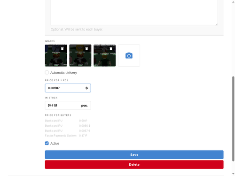This screenshot has width=235, height=176.
Task: Click the scrollbar up arrow
Action: click(x=233, y=2)
